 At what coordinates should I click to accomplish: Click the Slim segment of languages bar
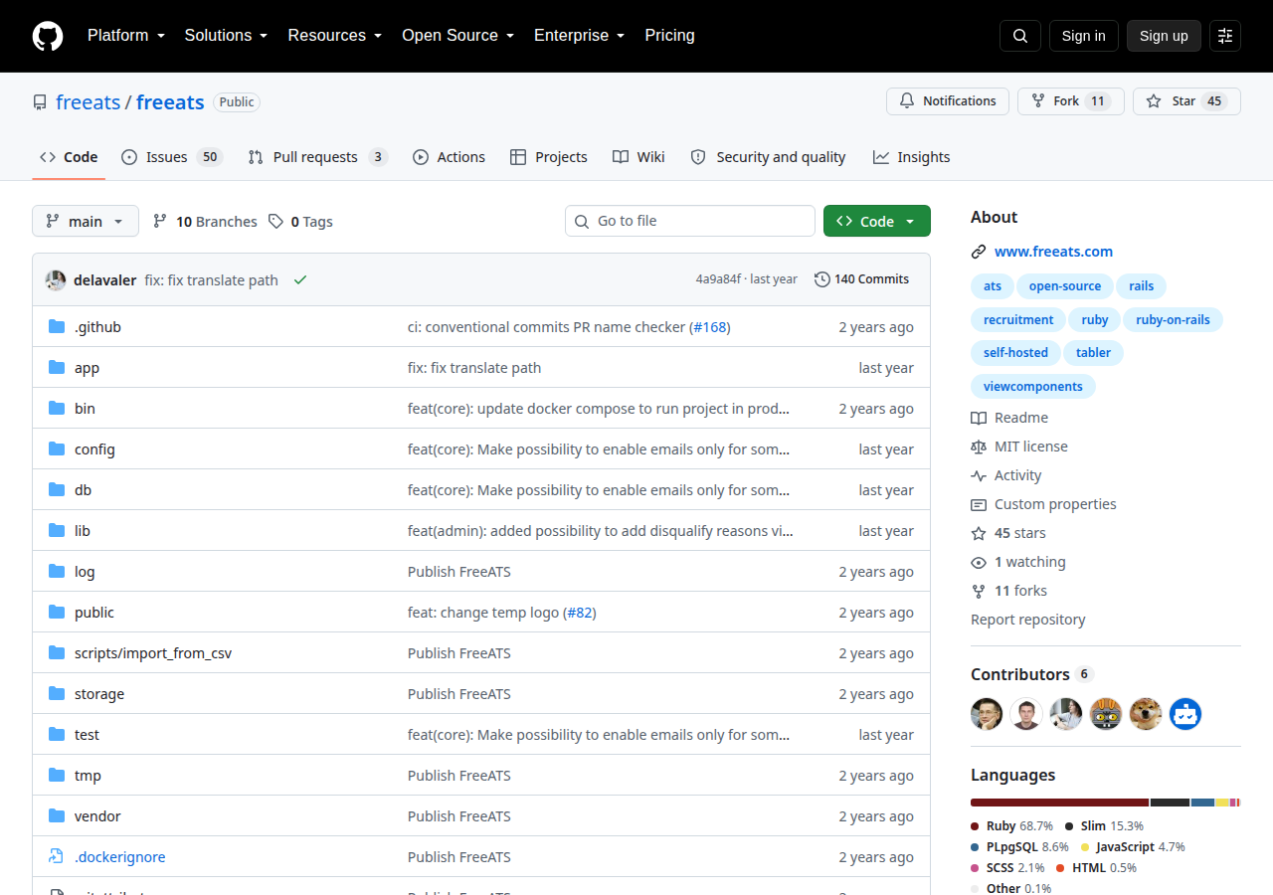pos(1170,803)
